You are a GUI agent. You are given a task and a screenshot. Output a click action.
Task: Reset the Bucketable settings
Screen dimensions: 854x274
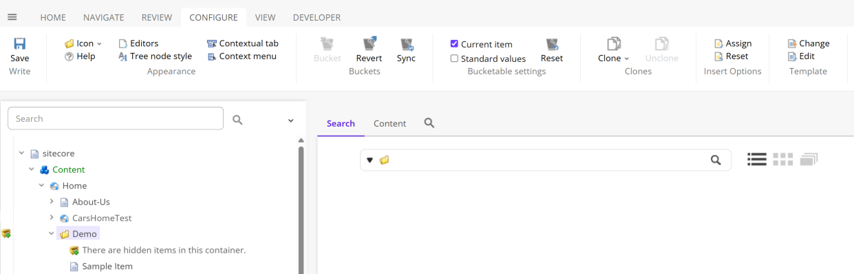(552, 50)
